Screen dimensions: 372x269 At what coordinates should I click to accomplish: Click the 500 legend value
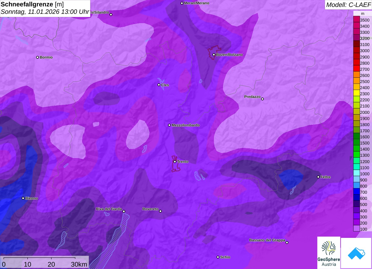(363, 205)
